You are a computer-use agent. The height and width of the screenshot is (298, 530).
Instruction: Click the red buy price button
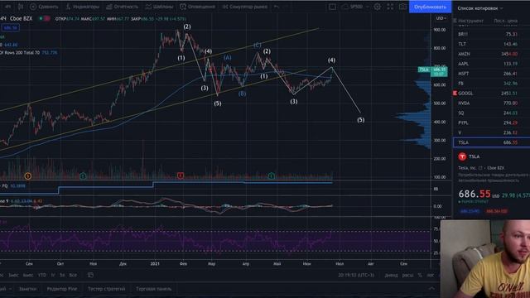pos(497,211)
